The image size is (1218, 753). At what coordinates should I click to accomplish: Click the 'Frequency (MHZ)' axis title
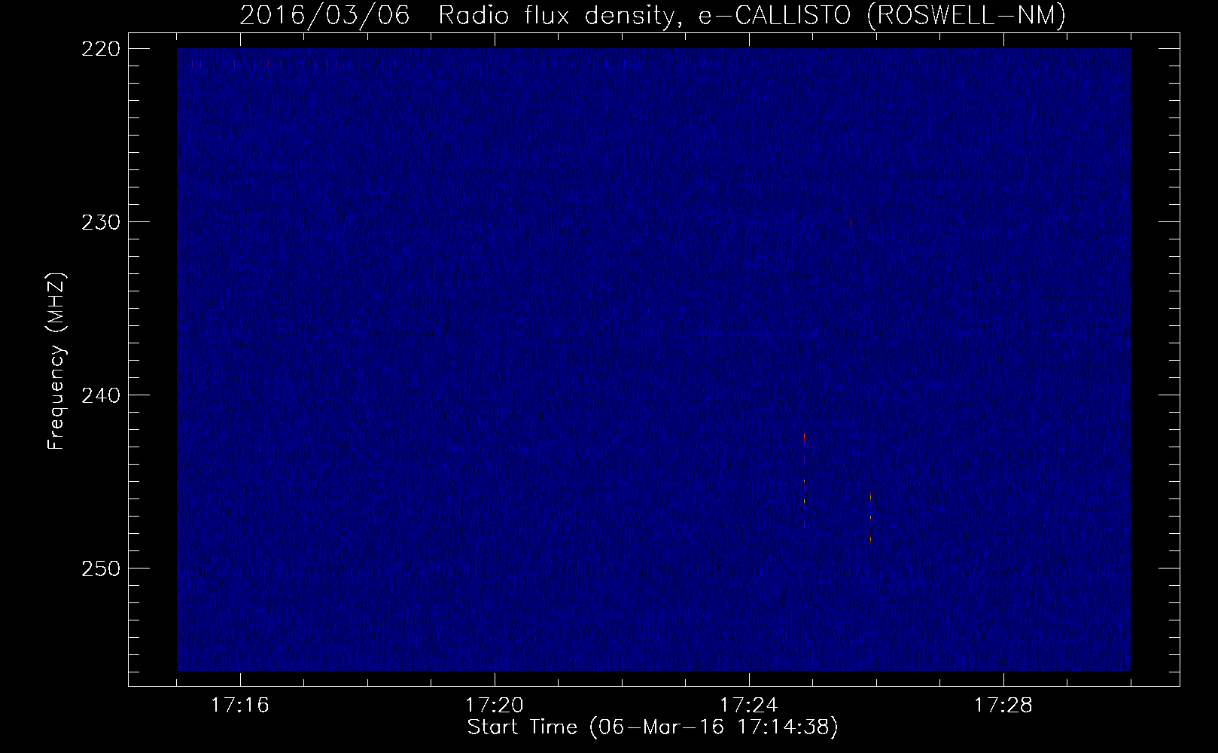click(57, 361)
